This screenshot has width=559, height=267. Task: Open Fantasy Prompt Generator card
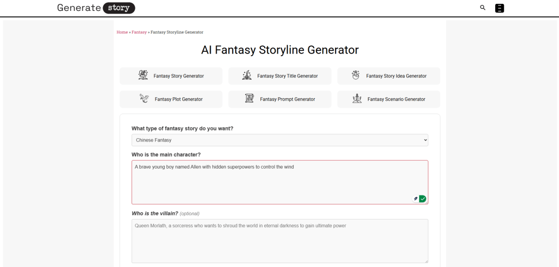pyautogui.click(x=280, y=99)
